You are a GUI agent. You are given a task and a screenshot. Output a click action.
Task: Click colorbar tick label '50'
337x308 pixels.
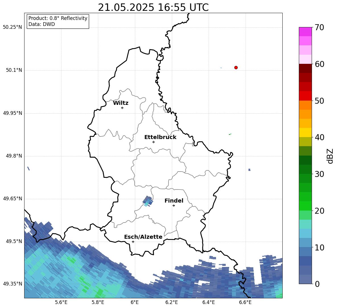[319, 101]
